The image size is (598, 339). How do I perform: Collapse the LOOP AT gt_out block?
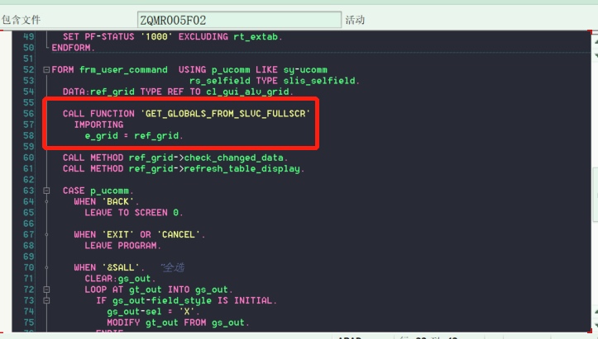click(46, 290)
